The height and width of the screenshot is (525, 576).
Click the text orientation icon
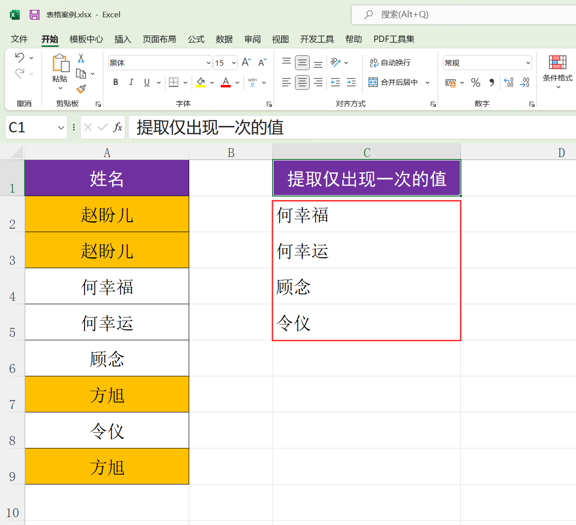335,62
